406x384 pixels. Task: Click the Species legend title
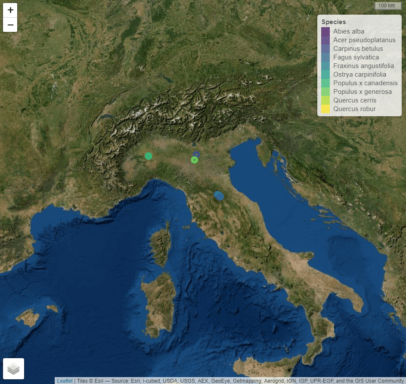pos(334,22)
